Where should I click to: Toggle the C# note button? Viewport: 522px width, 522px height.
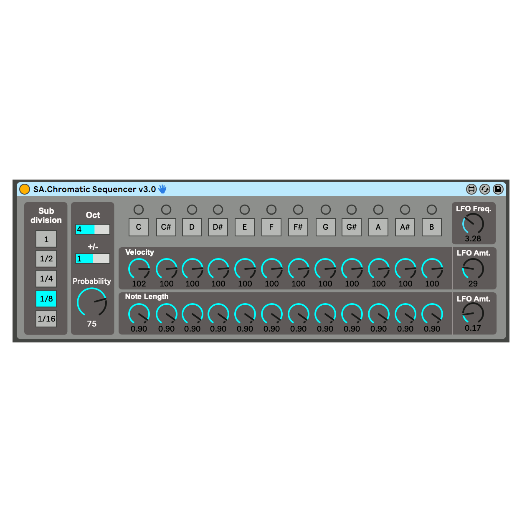(166, 227)
